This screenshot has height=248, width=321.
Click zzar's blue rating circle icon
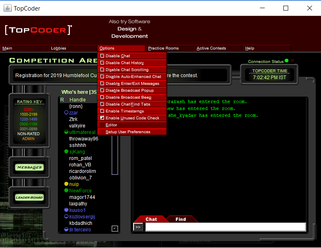point(66,112)
